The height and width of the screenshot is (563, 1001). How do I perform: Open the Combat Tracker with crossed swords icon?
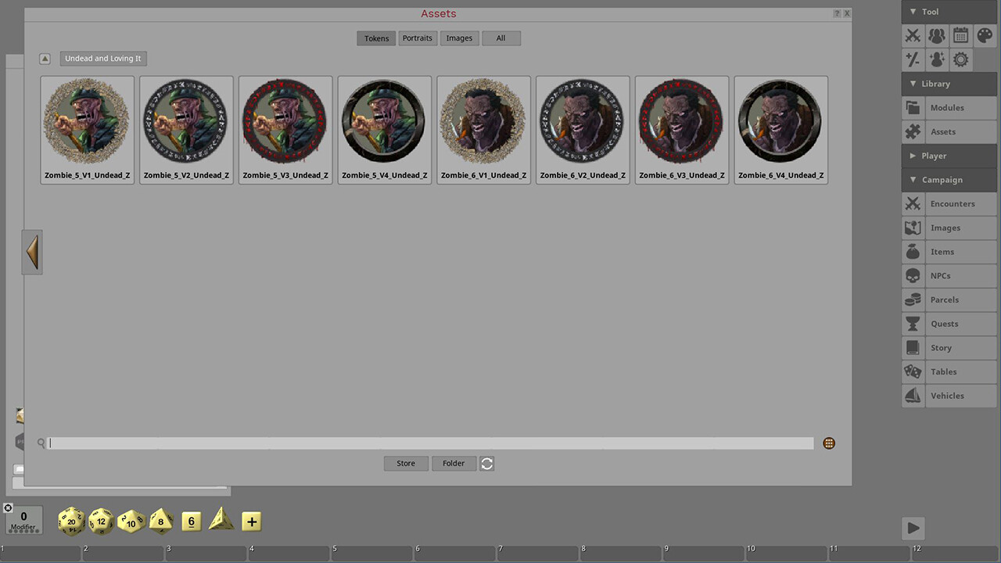pyautogui.click(x=913, y=35)
